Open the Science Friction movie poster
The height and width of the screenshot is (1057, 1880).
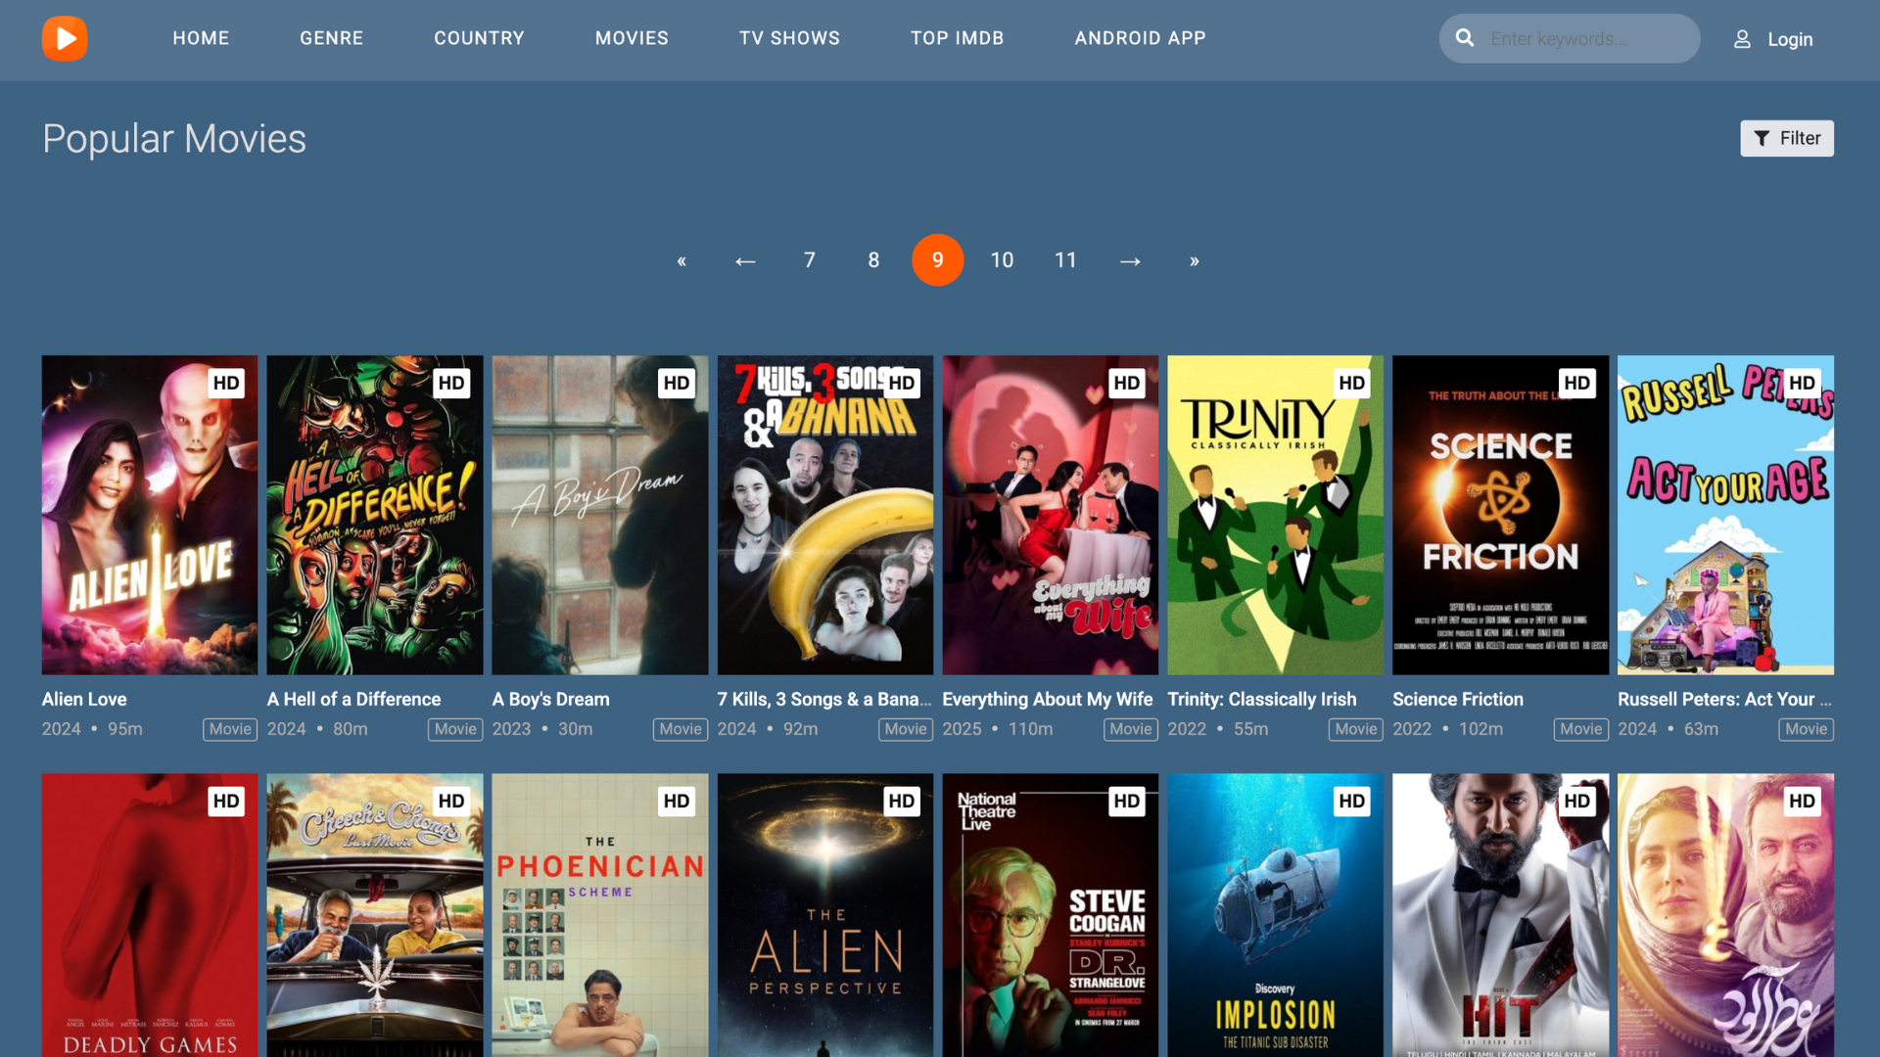click(1500, 515)
